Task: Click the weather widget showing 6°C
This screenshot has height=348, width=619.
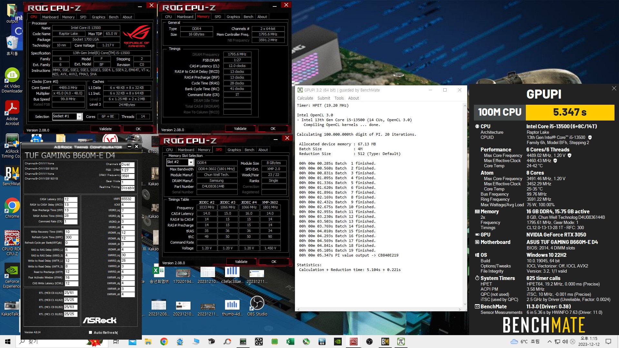Action: click(525, 342)
